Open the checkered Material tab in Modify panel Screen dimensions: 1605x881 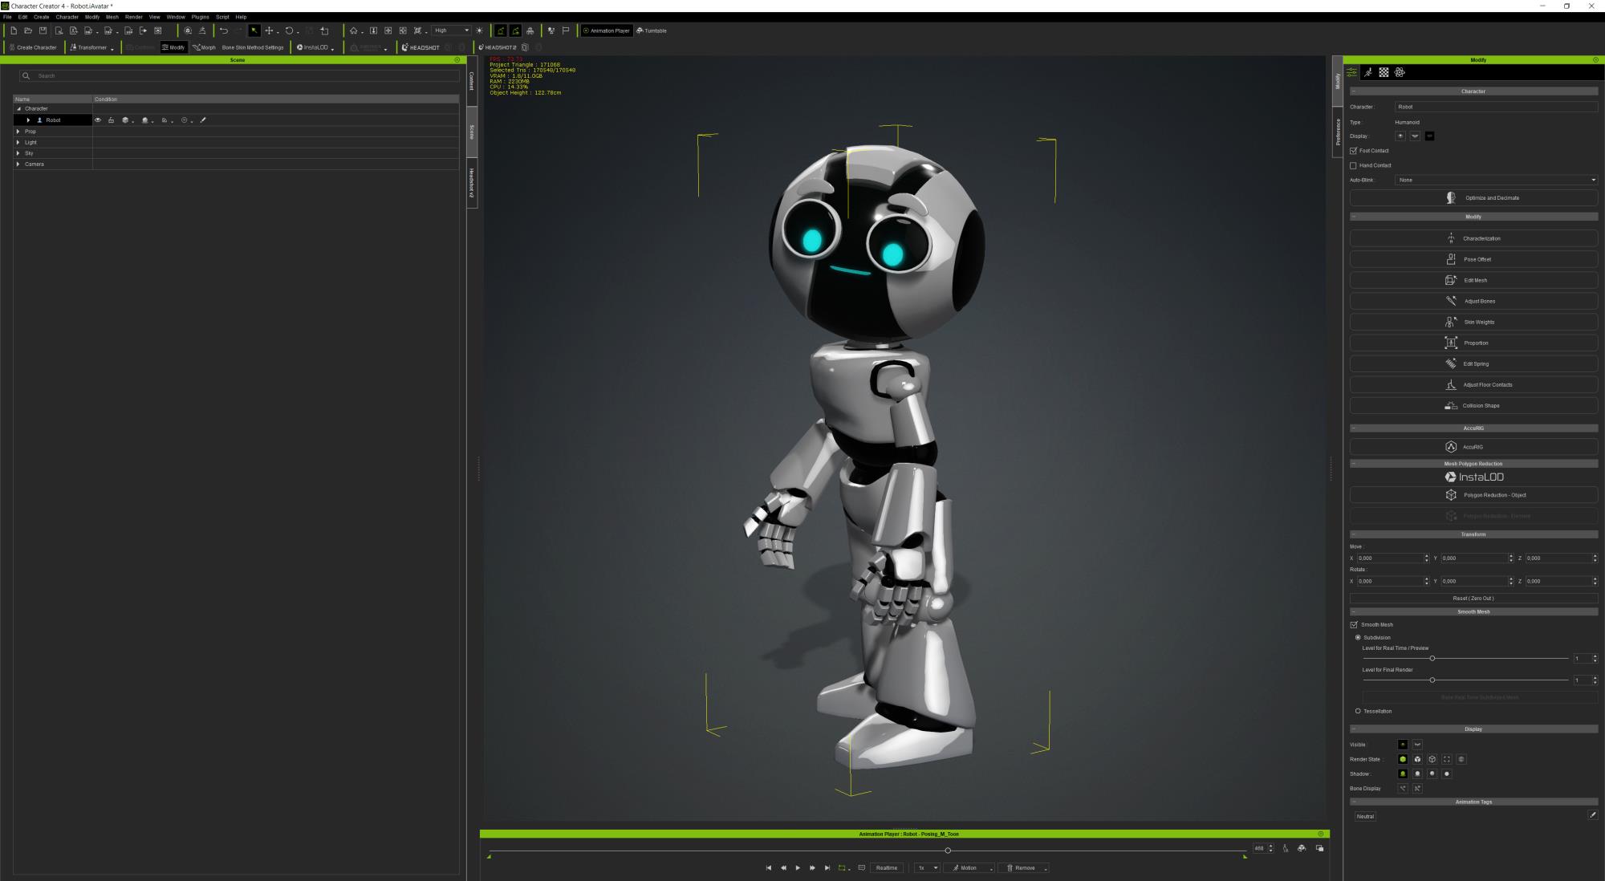tap(1384, 72)
